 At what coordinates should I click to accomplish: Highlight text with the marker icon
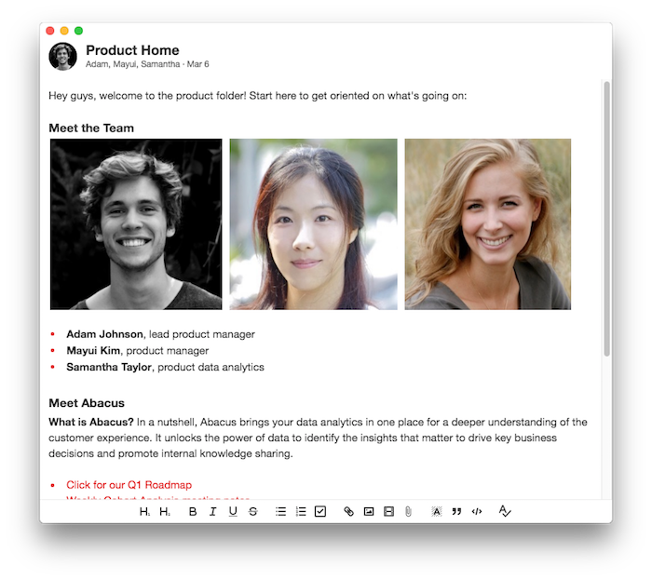coord(436,511)
